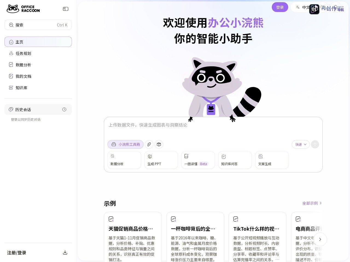
Task: Open 知识库 in the sidebar
Action: coord(38,88)
